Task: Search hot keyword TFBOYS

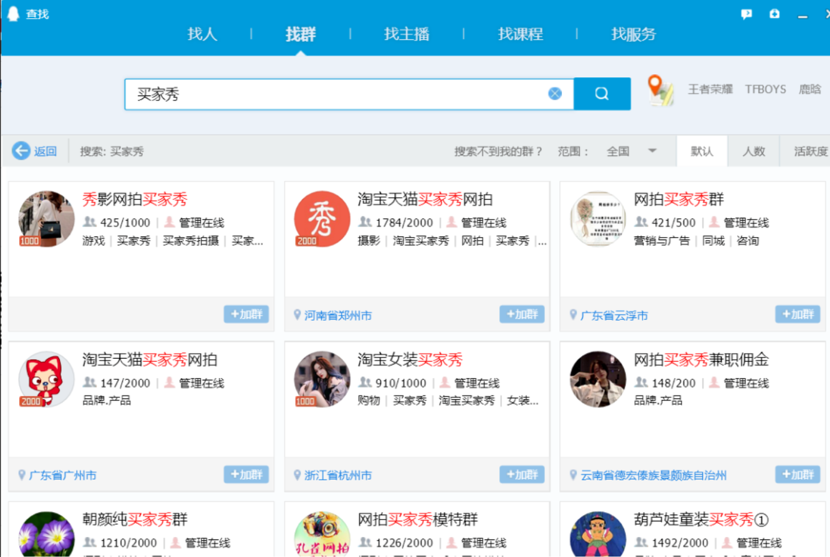Action: [766, 89]
